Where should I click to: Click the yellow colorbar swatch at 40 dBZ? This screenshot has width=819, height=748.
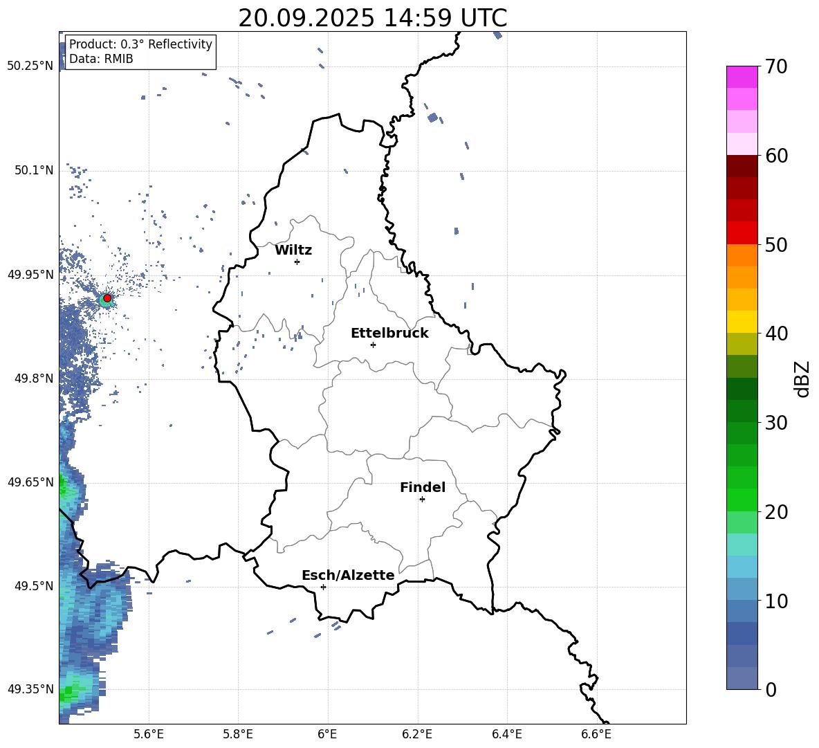742,322
